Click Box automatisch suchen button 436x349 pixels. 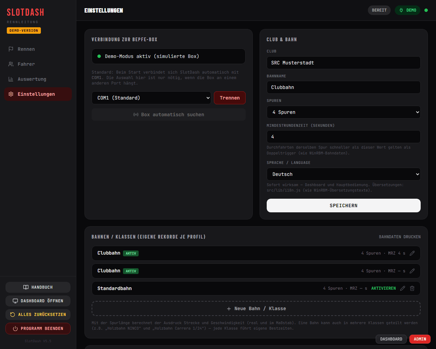169,115
